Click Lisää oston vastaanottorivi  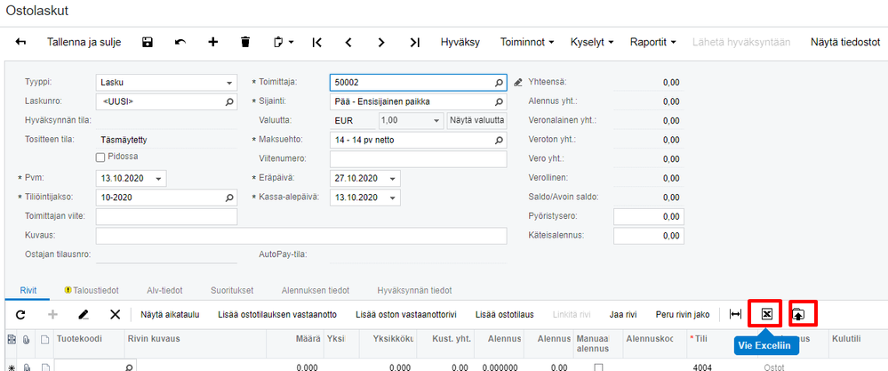(406, 314)
